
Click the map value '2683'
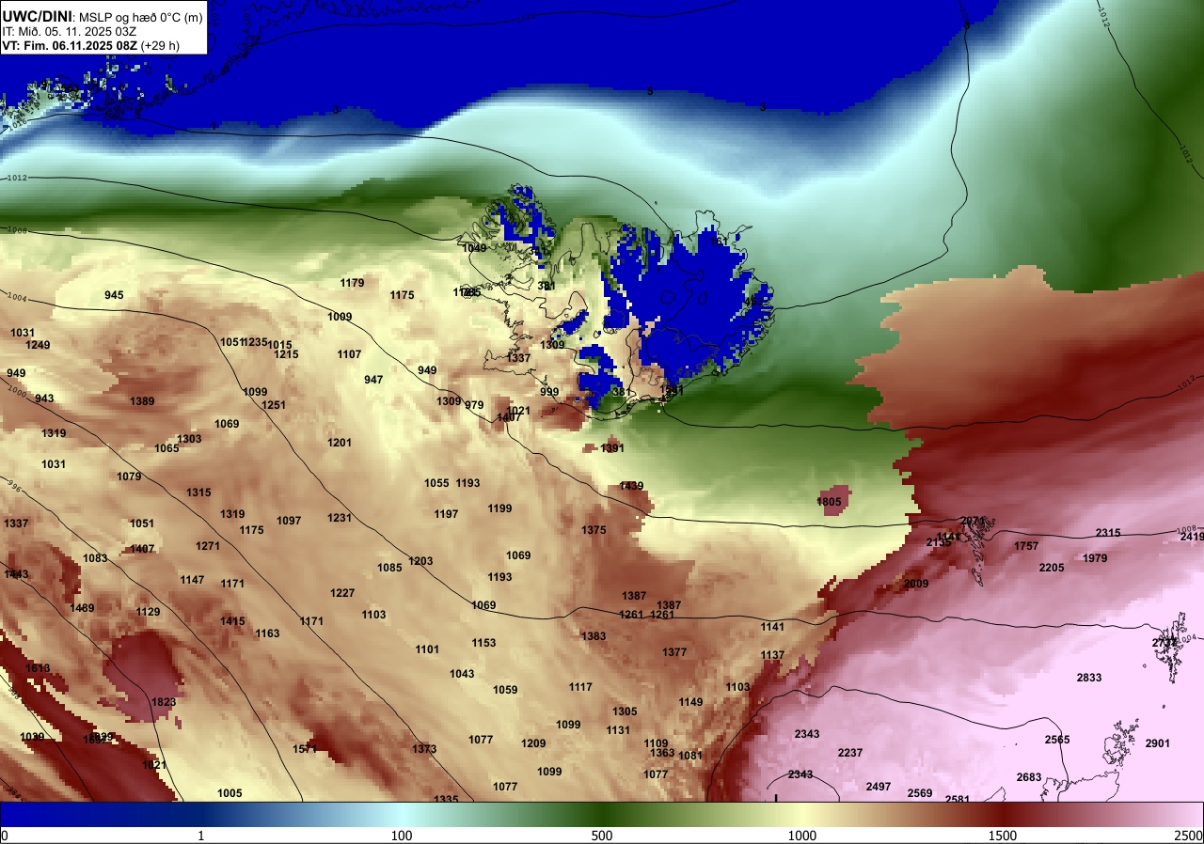pyautogui.click(x=1029, y=777)
